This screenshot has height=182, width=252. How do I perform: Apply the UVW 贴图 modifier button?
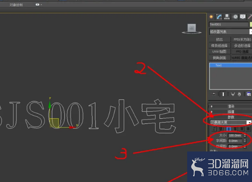coord(220,52)
